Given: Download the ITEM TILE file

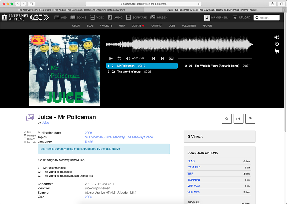Looking at the screenshot, I should (194, 167).
